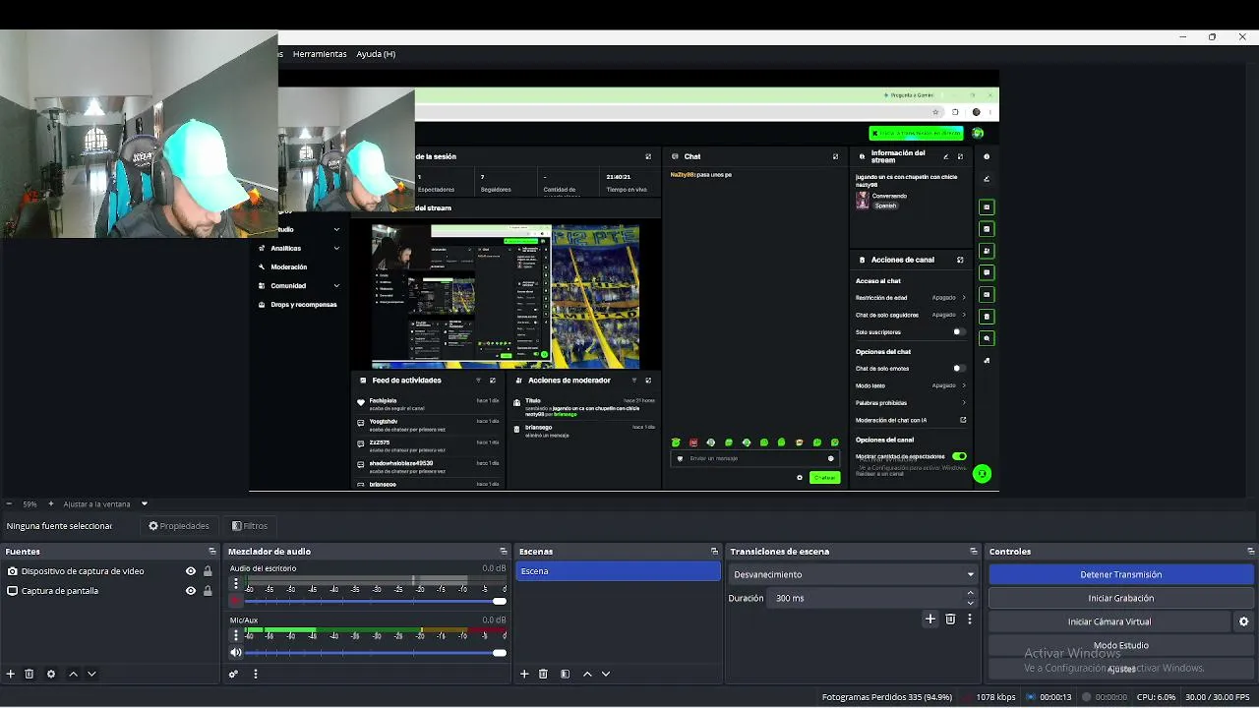The image size is (1259, 708).
Task: Move source down in Fuentes list
Action: pos(91,674)
